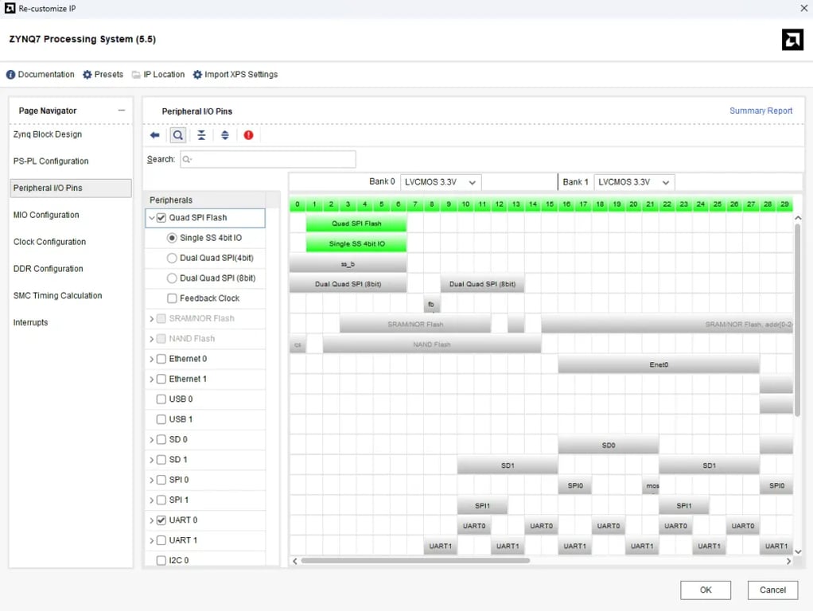
Task: Click the fb pin block
Action: [x=431, y=305]
